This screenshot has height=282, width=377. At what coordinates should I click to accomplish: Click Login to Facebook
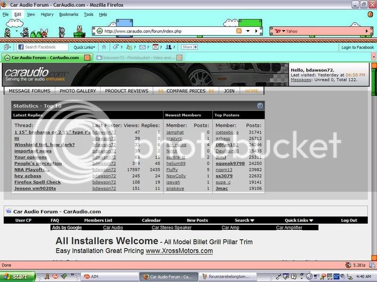(358, 47)
